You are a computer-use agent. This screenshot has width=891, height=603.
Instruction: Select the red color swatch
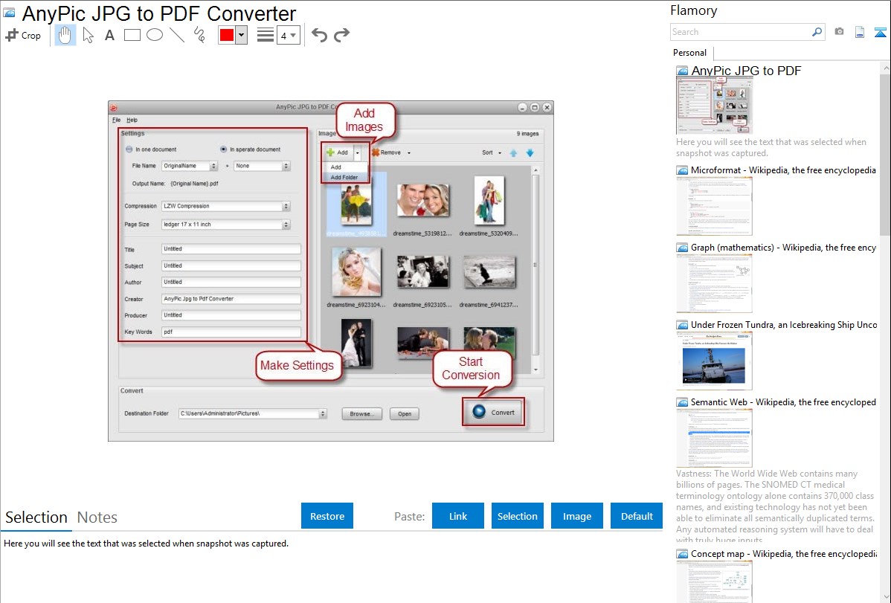tap(227, 35)
